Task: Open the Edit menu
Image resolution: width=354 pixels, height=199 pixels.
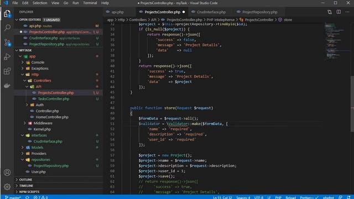Action: 25,3
